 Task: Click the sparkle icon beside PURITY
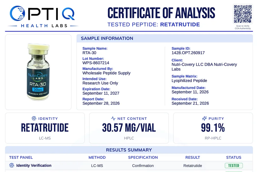point(204,118)
